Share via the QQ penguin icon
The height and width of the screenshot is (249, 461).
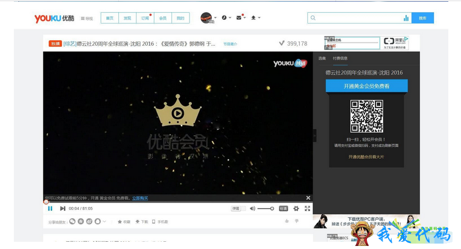98,221
